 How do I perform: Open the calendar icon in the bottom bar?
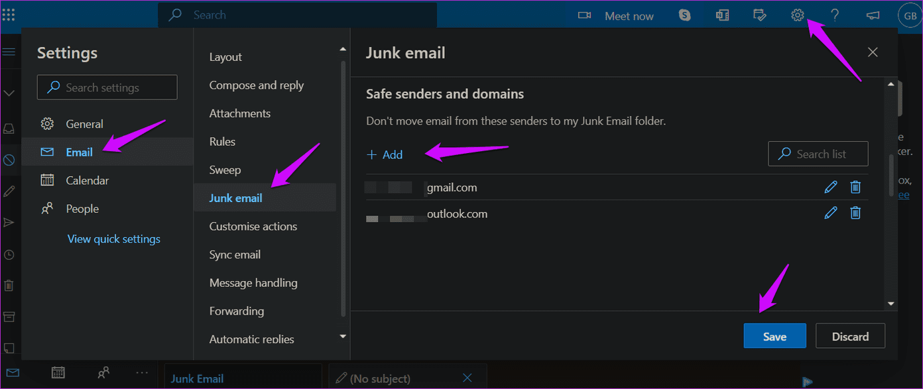(58, 372)
